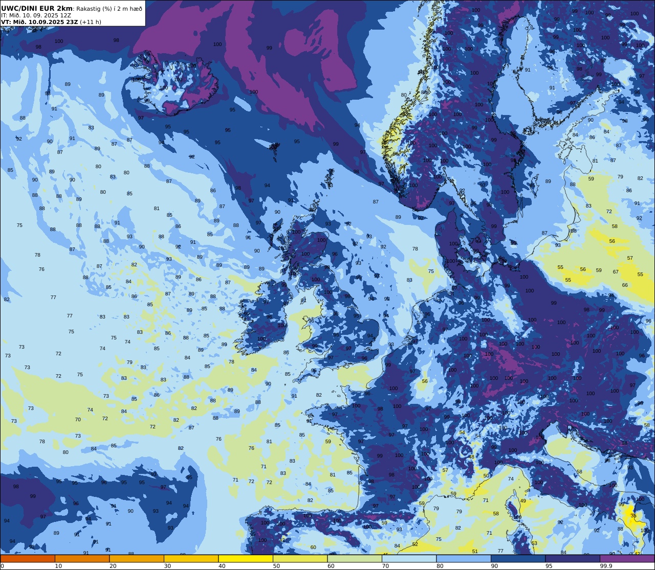
Task: Click the '50' tick label on the legend
Action: [x=276, y=566]
